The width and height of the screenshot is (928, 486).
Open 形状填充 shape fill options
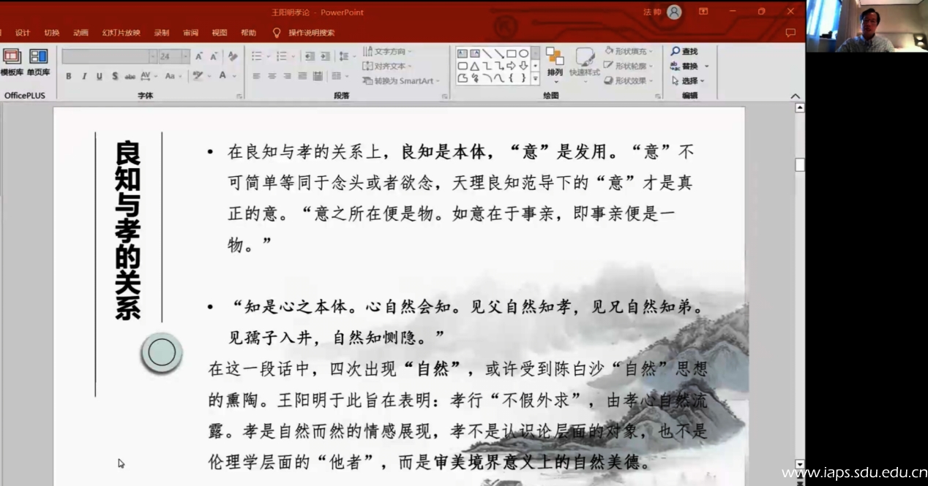(x=628, y=52)
